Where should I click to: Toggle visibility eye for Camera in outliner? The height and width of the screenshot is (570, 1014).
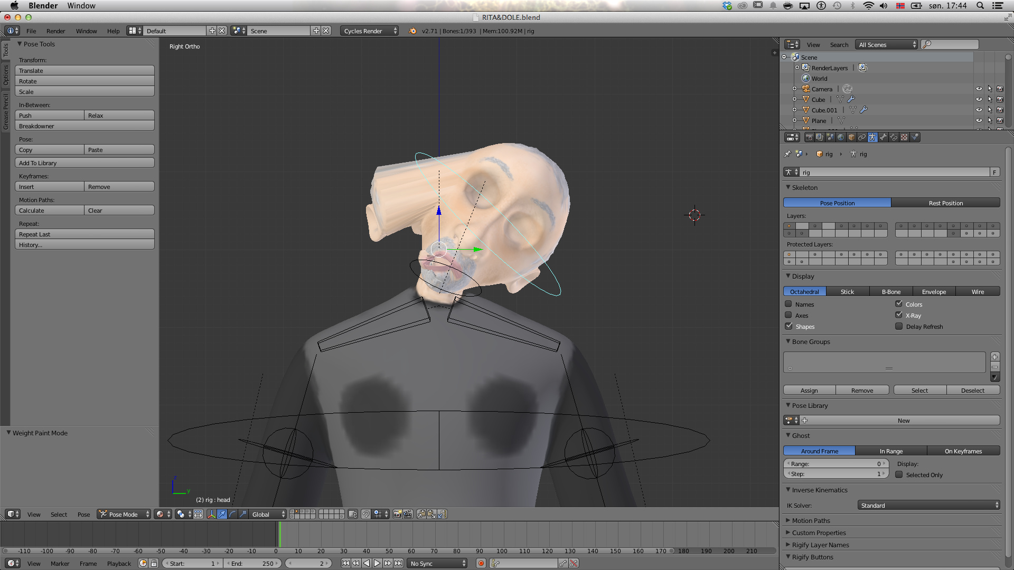pyautogui.click(x=979, y=89)
